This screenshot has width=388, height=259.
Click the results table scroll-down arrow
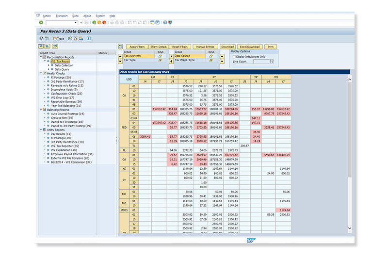[350, 228]
